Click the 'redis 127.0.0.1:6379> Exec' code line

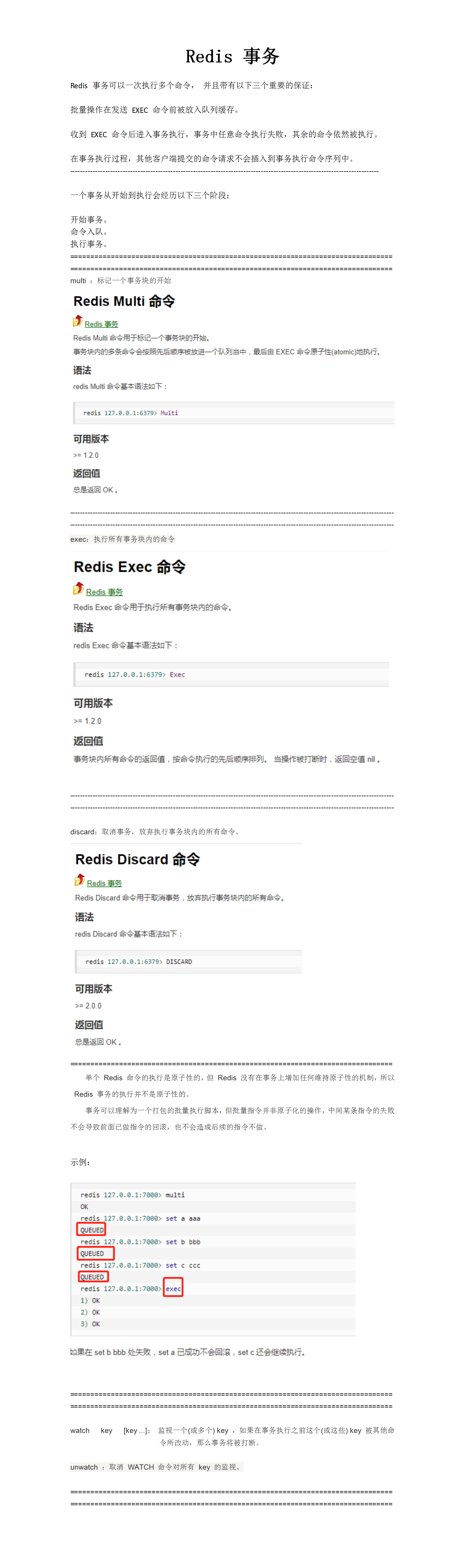click(x=134, y=675)
